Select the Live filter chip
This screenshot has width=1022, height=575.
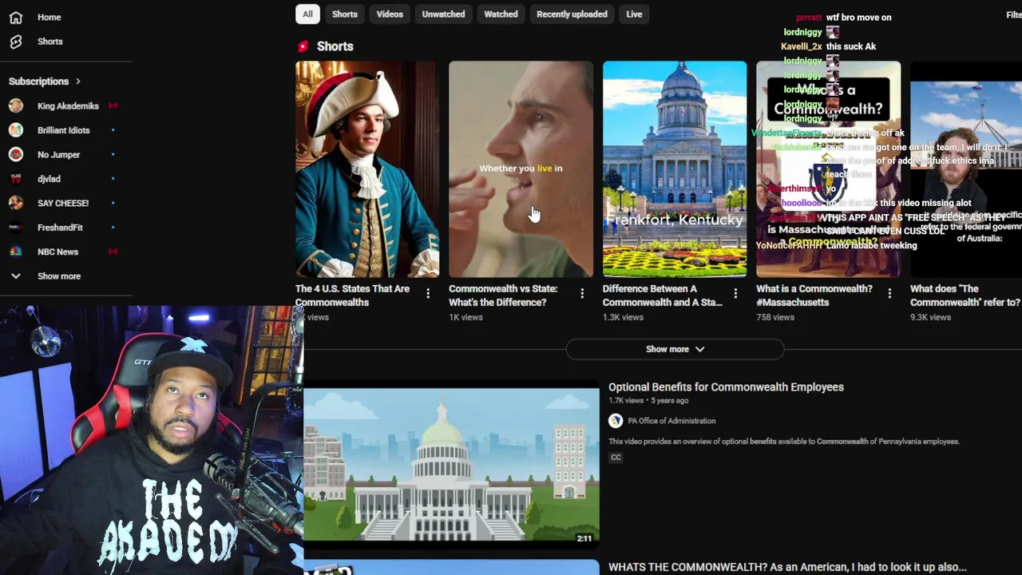click(x=634, y=14)
